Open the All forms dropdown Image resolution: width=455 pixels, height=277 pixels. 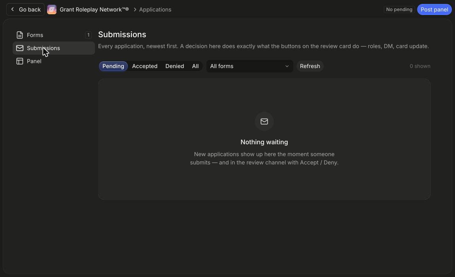point(250,66)
